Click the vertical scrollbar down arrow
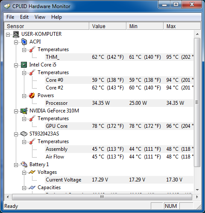This screenshot has width=205, height=213. pos(197,190)
